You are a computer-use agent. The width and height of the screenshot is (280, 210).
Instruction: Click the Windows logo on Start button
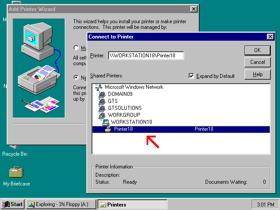6,204
